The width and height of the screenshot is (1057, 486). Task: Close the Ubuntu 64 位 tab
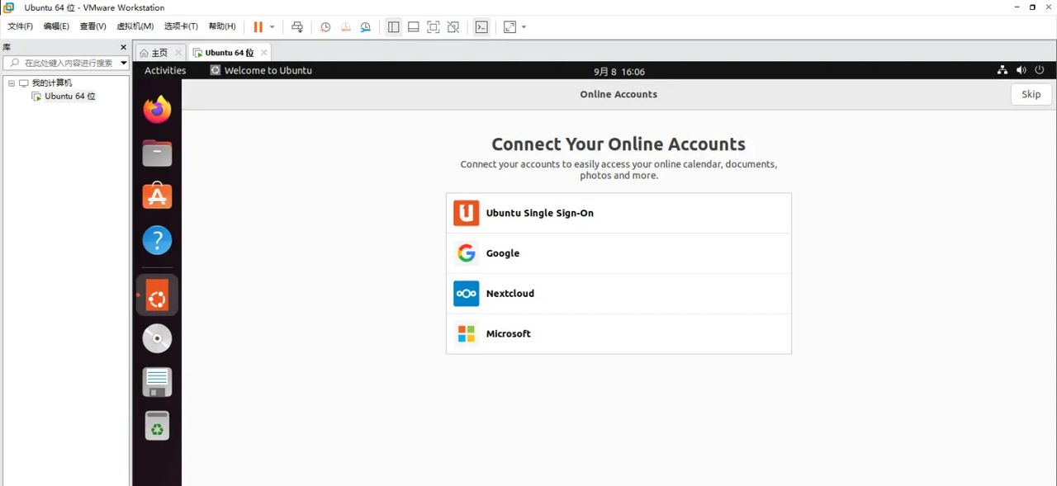pos(263,52)
